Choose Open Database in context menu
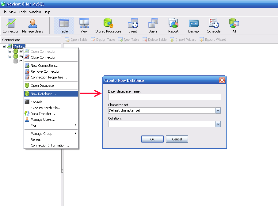This screenshot has width=278, height=206. (51, 86)
